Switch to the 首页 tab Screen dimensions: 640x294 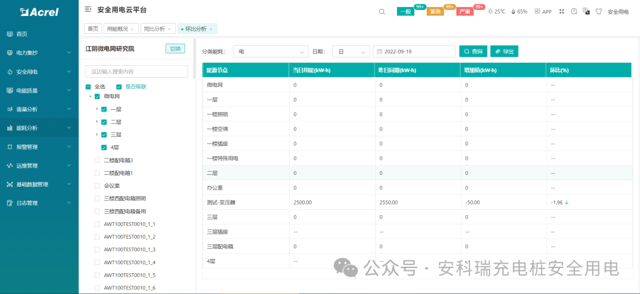point(93,28)
